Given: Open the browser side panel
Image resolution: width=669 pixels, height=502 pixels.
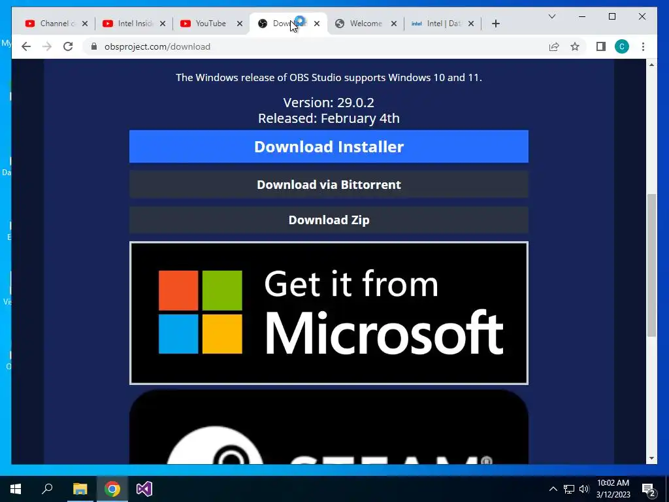Looking at the screenshot, I should click(x=601, y=46).
